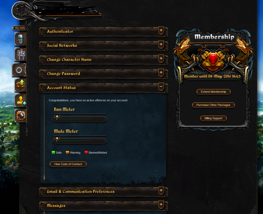Open the dark orb sidebar icon
Viewport: 263px width, 214px height.
[x=20, y=116]
